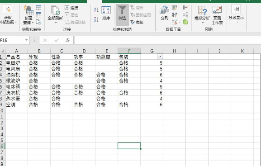Select the 电磁炉 cell
This screenshot has height=166, width=261.
pos(16,63)
